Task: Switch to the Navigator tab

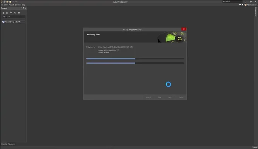Action: (11, 144)
